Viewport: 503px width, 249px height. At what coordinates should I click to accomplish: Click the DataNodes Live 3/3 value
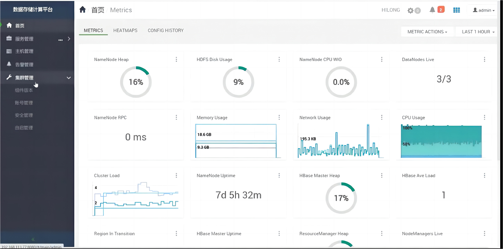(x=444, y=79)
